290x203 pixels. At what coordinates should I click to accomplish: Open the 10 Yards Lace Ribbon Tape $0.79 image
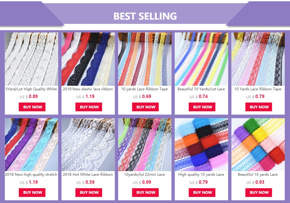click(x=258, y=59)
